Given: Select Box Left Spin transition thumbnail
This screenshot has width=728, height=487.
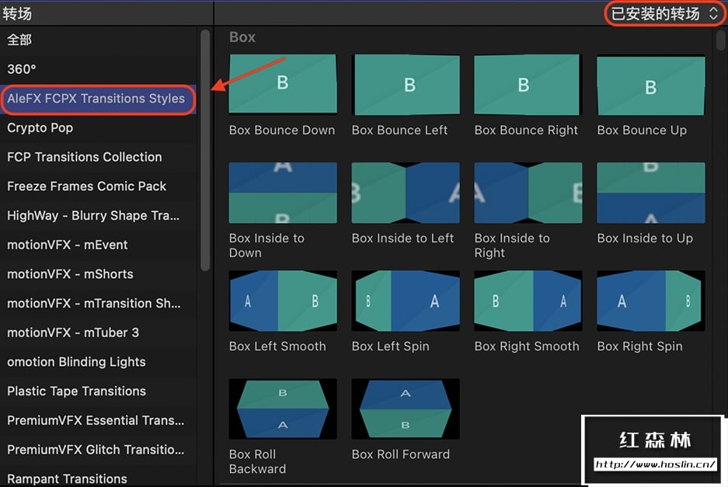Looking at the screenshot, I should (x=406, y=301).
